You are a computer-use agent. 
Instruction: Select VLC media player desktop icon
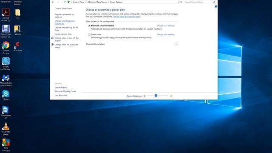pyautogui.click(x=6, y=129)
